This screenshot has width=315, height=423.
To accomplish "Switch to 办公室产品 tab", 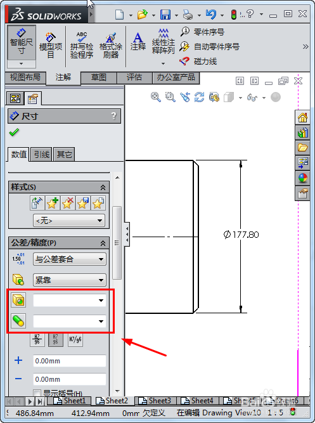I will (176, 78).
